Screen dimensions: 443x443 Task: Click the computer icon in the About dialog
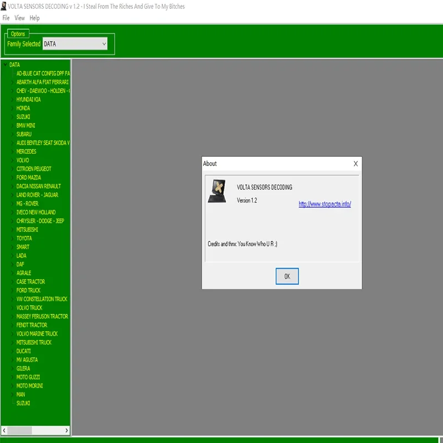tap(217, 191)
